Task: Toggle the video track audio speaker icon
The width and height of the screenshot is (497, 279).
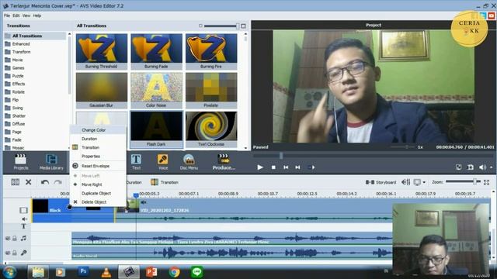Action: [24, 219]
